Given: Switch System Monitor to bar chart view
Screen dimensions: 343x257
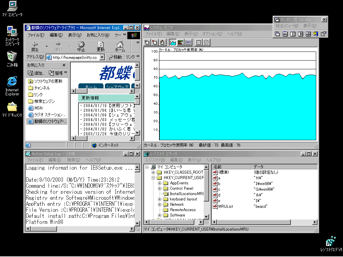Looking at the screenshot, I should point(181,42).
